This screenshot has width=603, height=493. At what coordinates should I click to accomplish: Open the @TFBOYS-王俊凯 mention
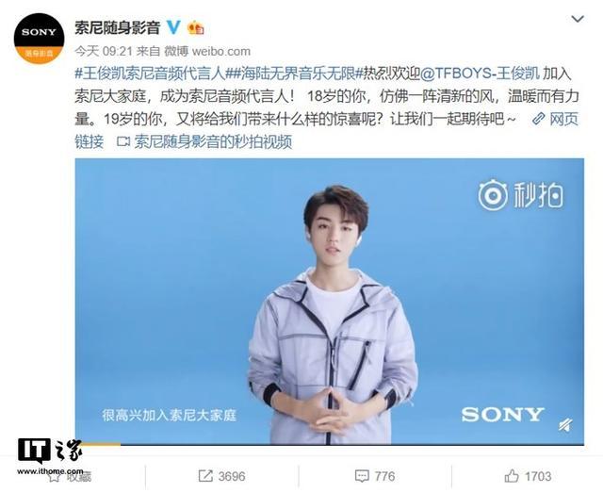tap(481, 74)
